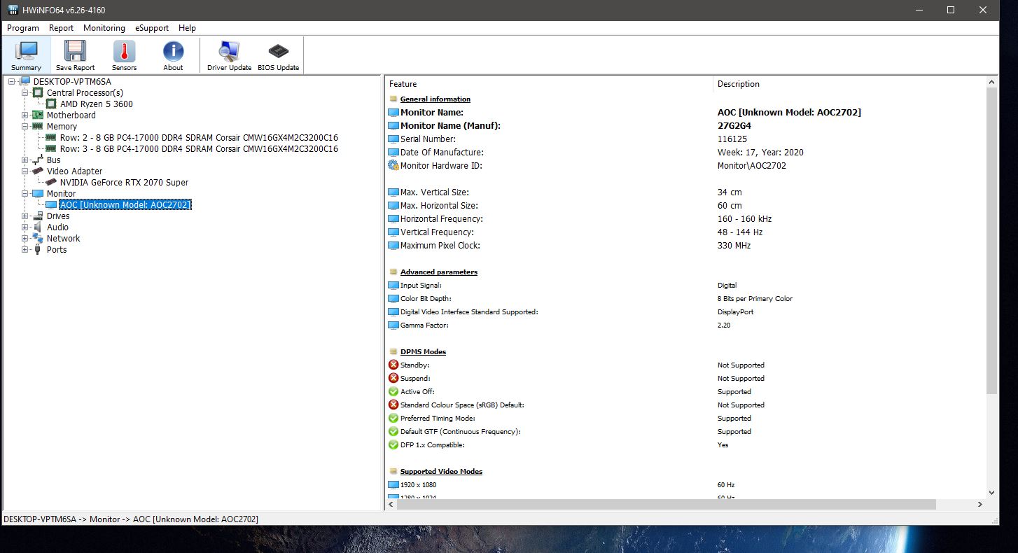Select the Row: 3 memory module entry
The height and width of the screenshot is (553, 1018).
[x=199, y=148]
